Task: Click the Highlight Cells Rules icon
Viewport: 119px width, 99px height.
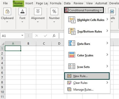Action: pyautogui.click(x=72, y=20)
